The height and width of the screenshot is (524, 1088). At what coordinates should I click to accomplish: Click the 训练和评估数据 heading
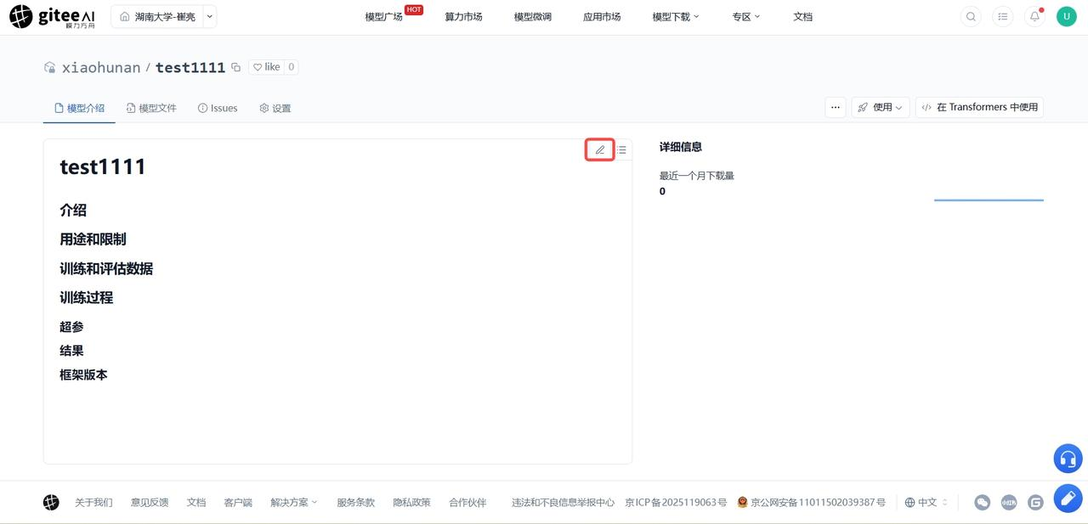(x=106, y=268)
